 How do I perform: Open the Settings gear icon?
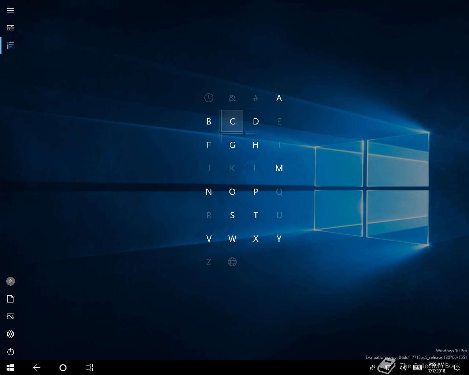tap(11, 334)
